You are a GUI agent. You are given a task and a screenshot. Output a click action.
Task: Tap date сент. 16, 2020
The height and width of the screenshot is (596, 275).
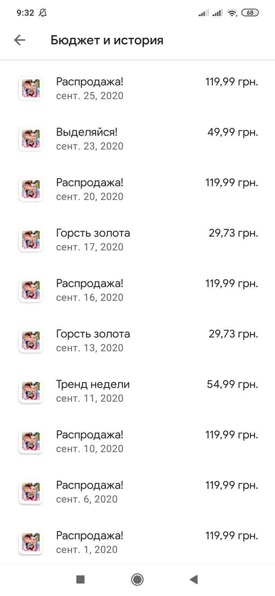90,297
